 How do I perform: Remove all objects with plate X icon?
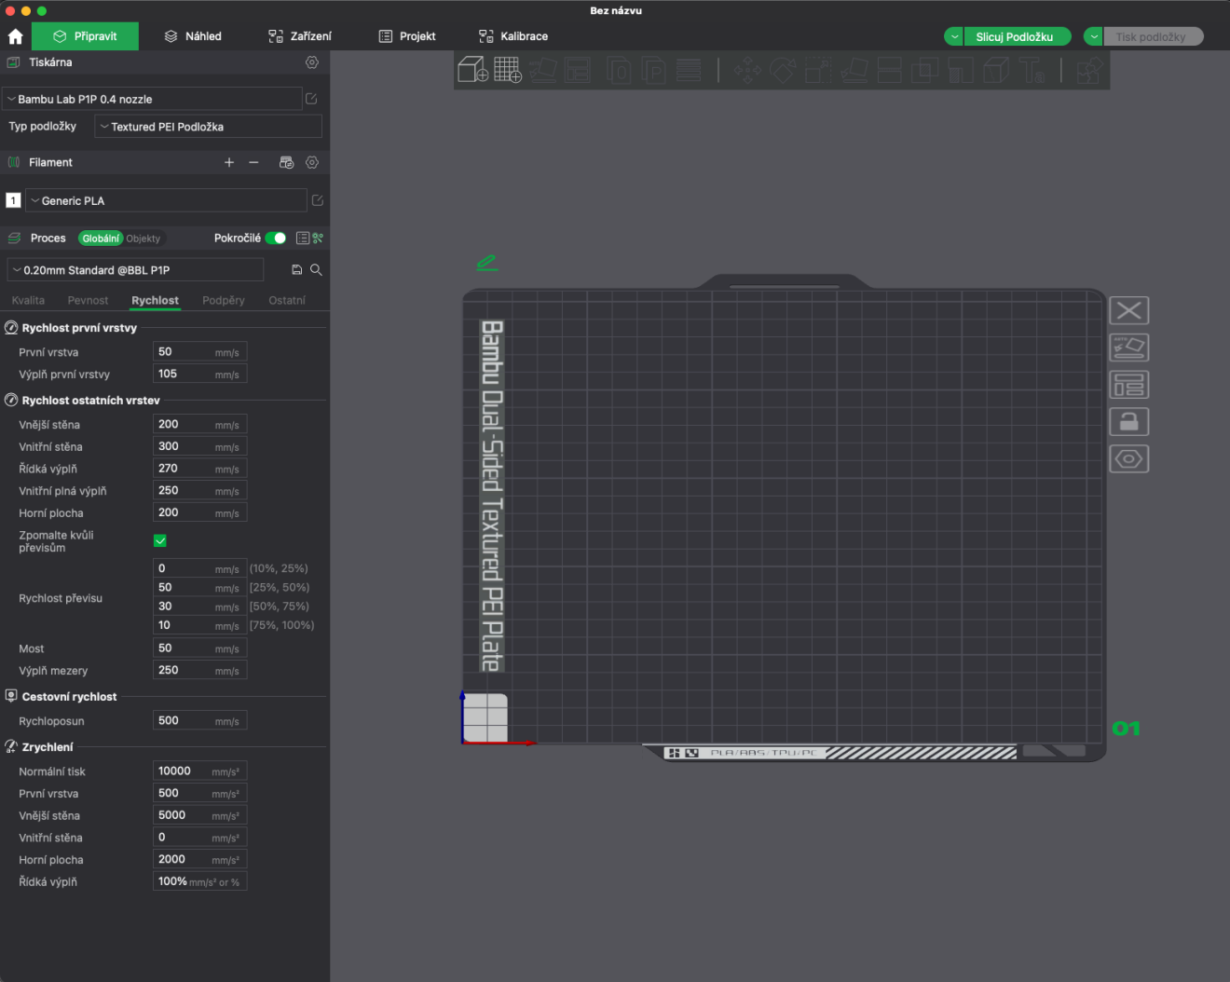pos(1128,310)
